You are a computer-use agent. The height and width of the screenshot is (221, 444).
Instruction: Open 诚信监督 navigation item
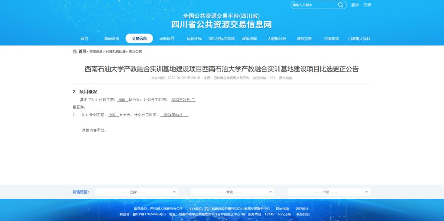304,39
